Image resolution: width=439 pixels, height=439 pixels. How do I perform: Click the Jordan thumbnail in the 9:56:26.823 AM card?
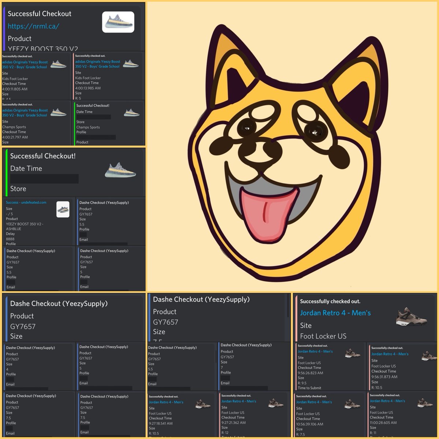click(353, 354)
